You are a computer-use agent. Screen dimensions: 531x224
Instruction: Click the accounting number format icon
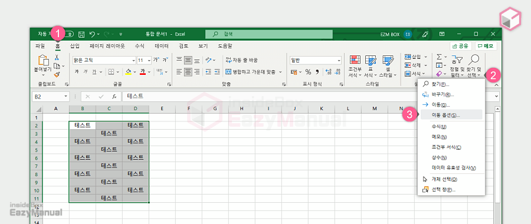[x=294, y=72]
